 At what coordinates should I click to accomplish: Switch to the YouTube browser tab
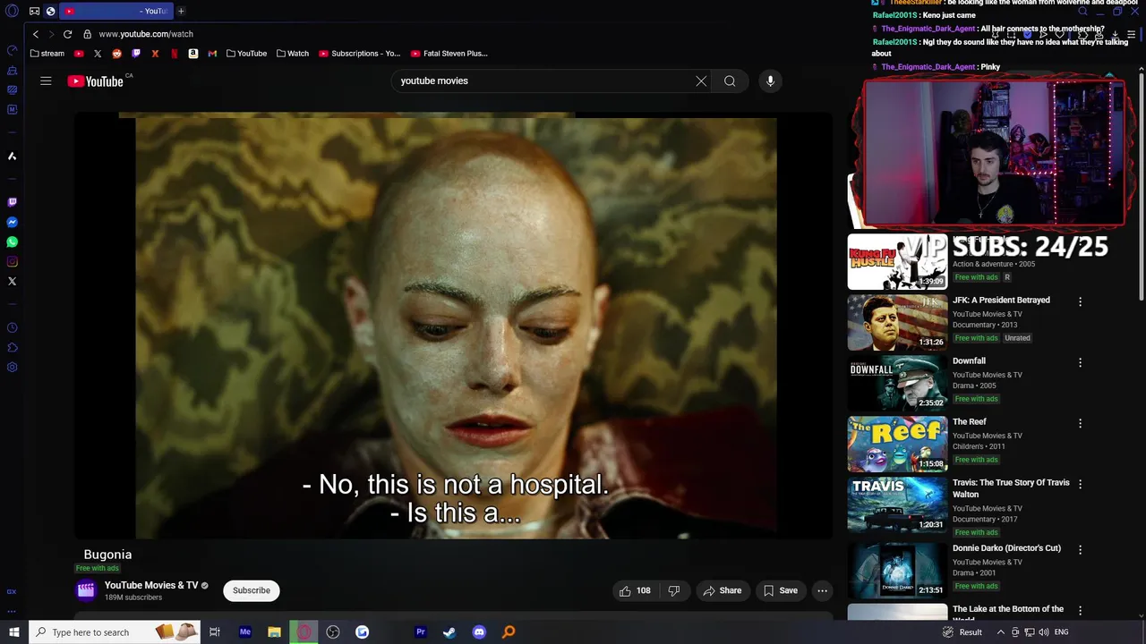115,12
